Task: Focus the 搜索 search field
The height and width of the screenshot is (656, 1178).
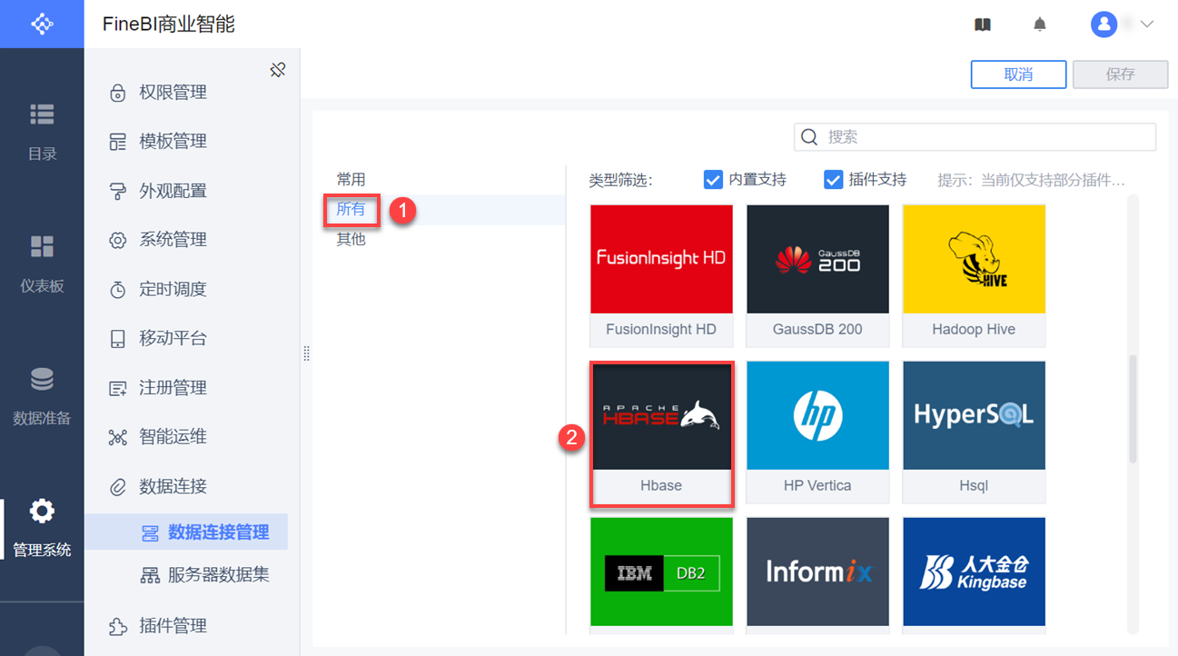Action: 975,137
